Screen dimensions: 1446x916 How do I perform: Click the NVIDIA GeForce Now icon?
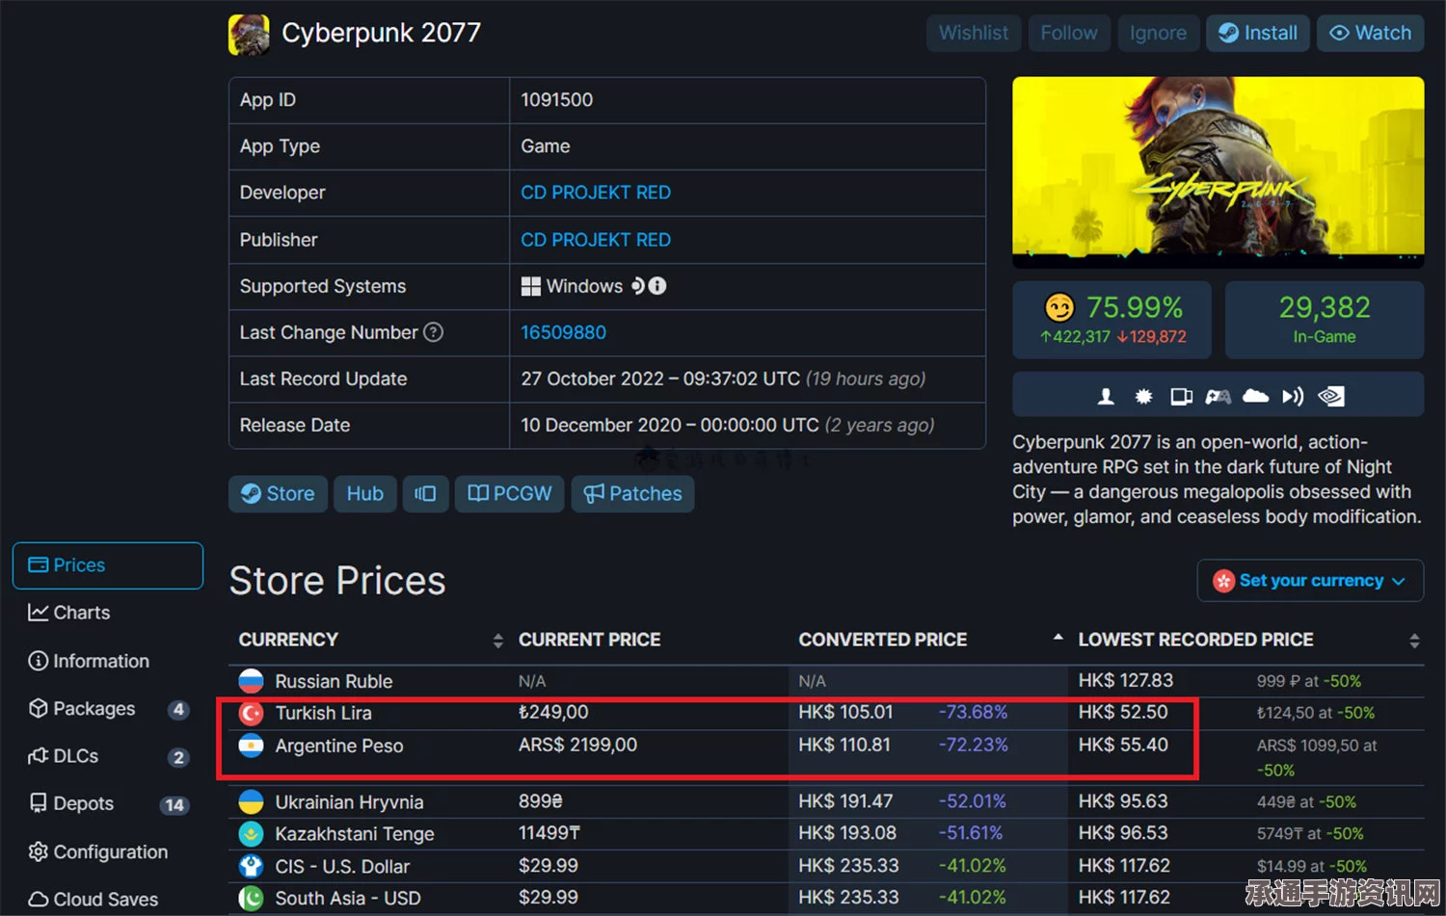point(1331,396)
